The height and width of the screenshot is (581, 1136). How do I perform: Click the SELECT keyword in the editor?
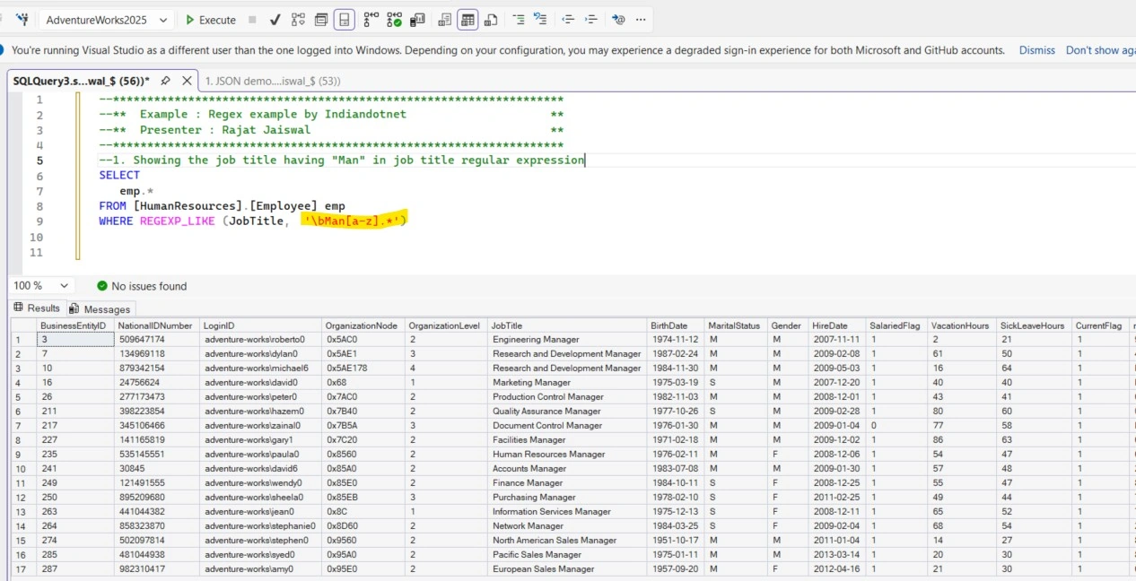point(119,176)
